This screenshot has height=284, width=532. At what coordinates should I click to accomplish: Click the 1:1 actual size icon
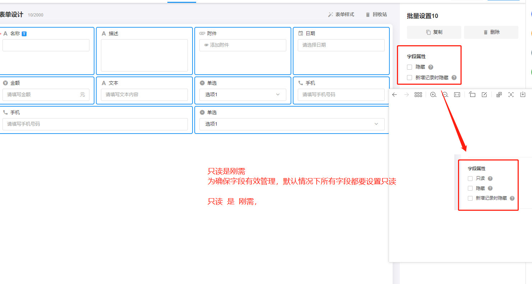[457, 95]
